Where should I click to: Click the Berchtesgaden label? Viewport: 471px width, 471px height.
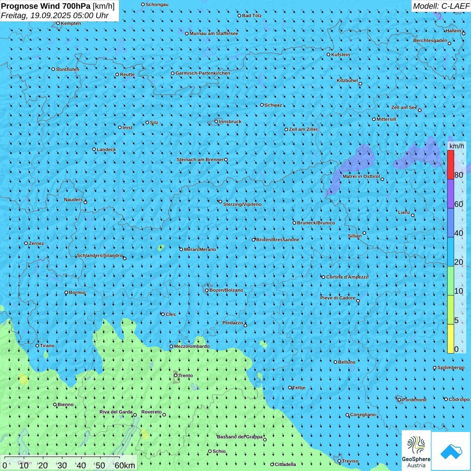(x=430, y=40)
